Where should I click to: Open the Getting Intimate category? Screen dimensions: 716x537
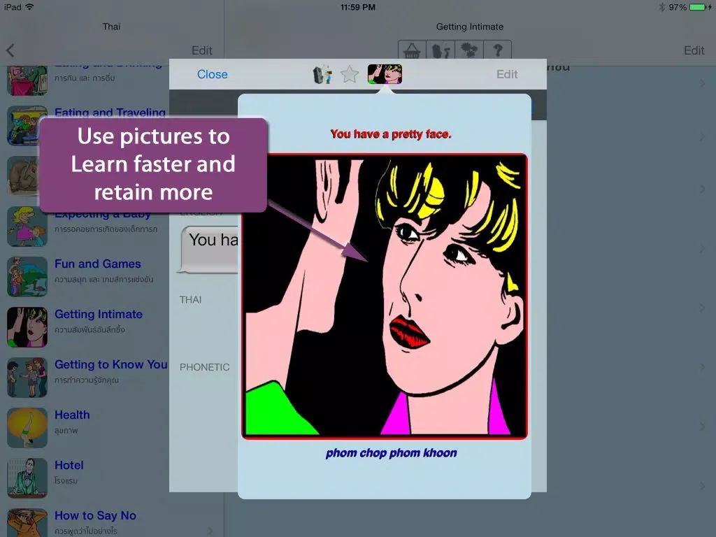(112, 327)
